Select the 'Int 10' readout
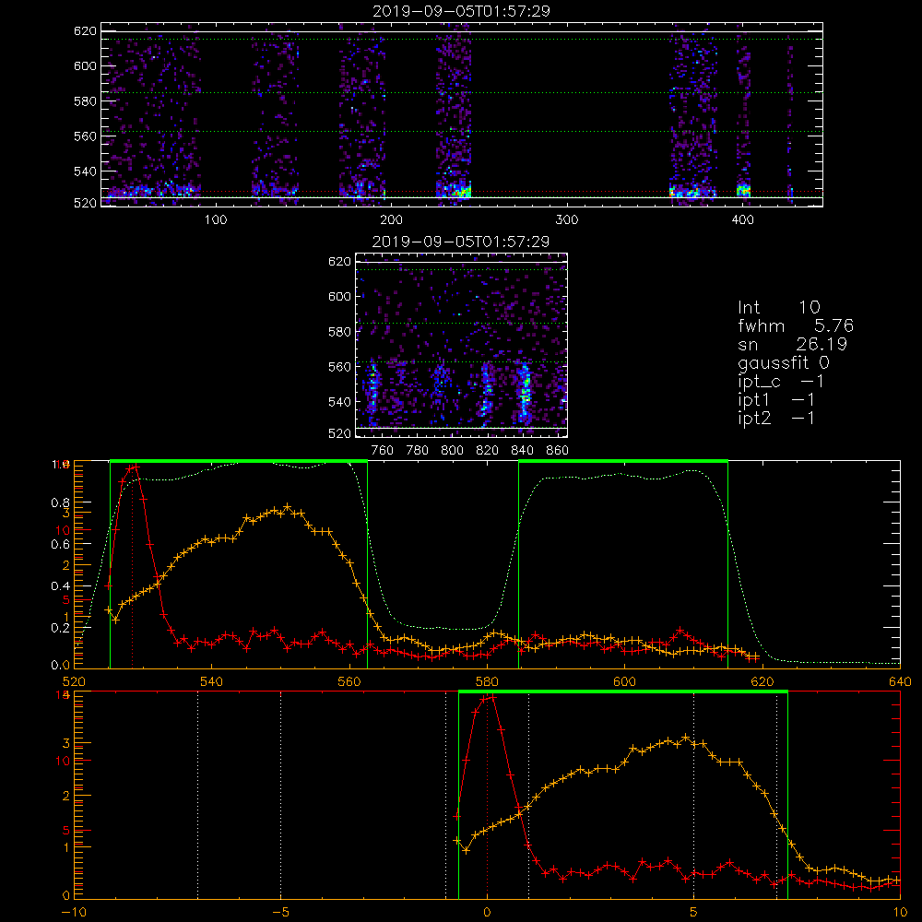 [x=778, y=308]
